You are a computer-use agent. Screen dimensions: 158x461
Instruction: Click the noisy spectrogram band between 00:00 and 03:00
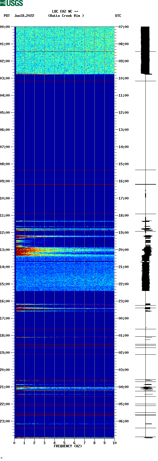65,50
